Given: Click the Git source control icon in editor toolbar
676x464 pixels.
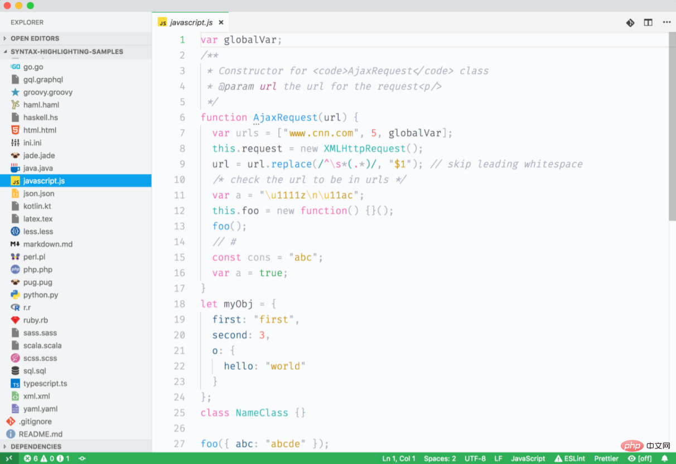Looking at the screenshot, I should click(630, 22).
